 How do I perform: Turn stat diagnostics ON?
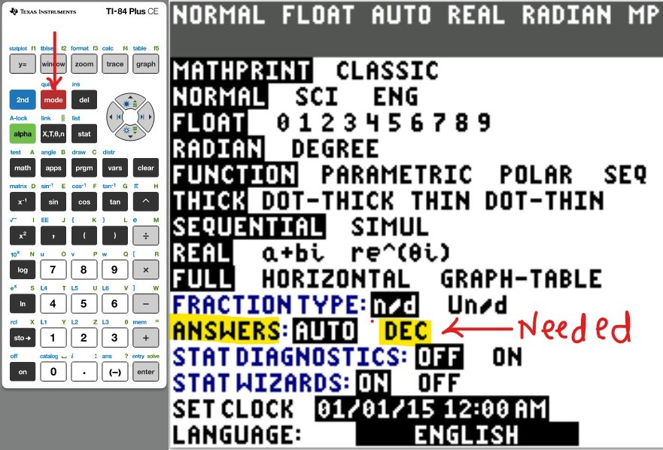(x=508, y=357)
